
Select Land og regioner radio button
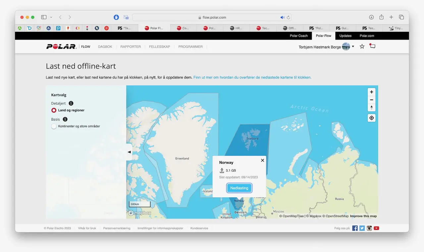[54, 110]
